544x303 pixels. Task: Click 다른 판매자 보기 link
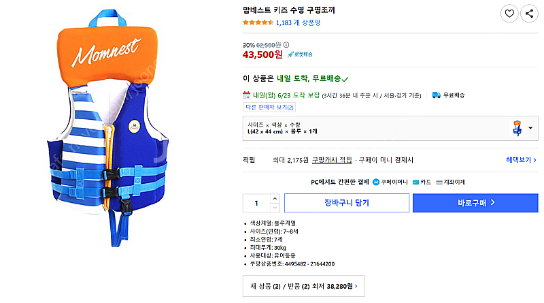[269, 107]
